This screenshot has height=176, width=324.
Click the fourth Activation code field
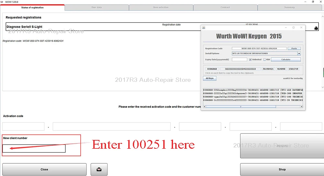(x=250, y=127)
